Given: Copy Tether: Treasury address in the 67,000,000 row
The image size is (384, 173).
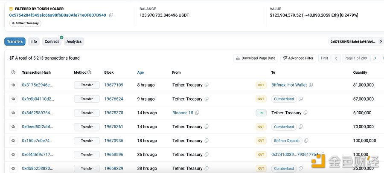Looking at the screenshot, I should coord(207,99).
